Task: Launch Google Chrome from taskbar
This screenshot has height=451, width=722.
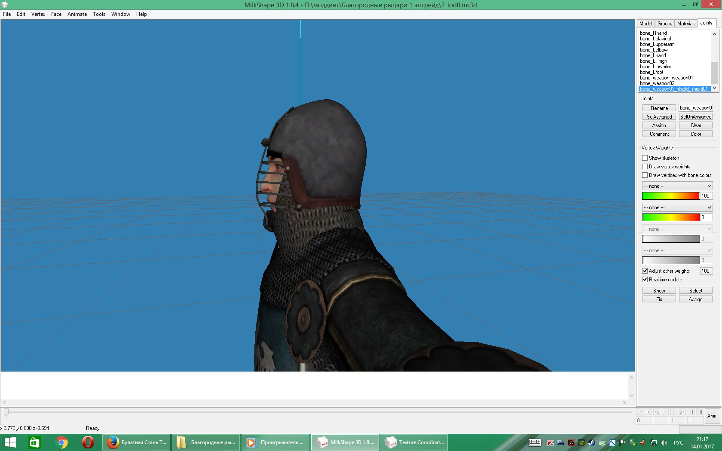Action: coord(62,442)
